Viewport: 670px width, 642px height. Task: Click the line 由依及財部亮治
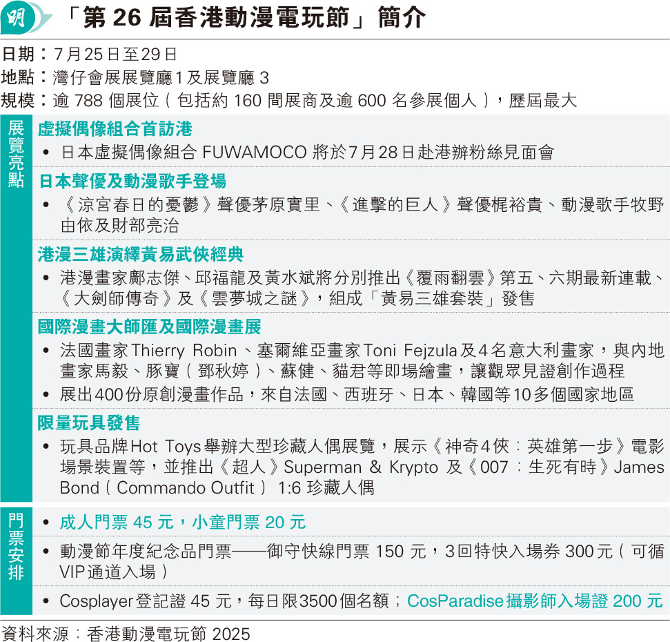pos(119,225)
